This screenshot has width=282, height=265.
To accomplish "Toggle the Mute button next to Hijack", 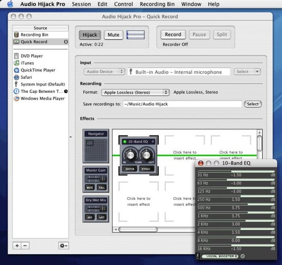I will (x=113, y=35).
